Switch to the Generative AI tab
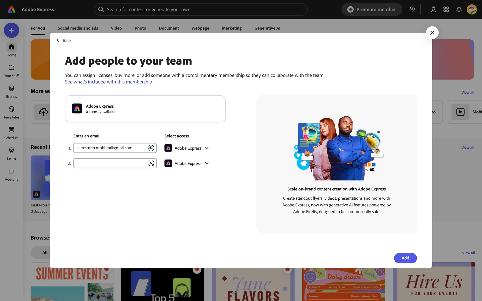Viewport: 482px width, 301px height. click(x=267, y=28)
